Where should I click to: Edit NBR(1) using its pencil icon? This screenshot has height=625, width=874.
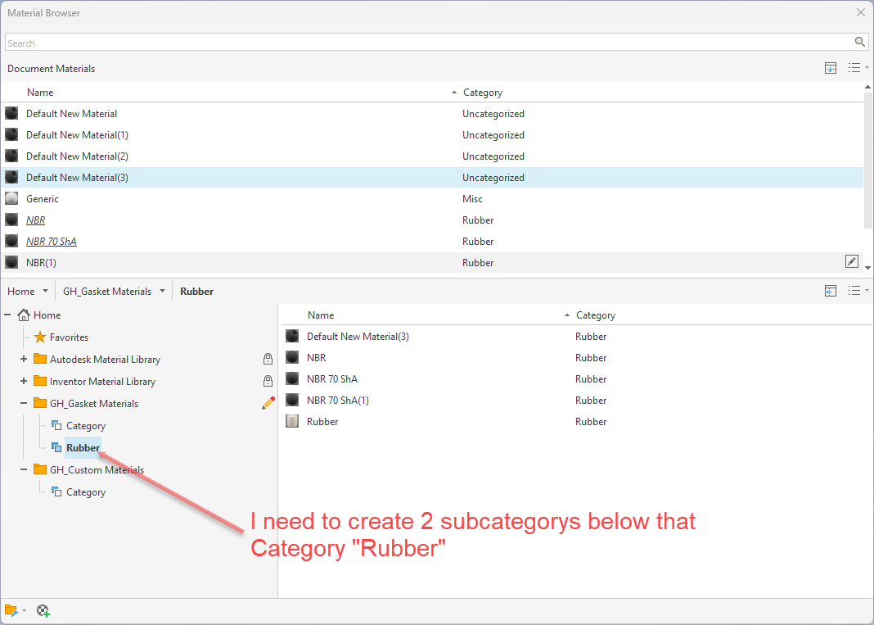pyautogui.click(x=851, y=260)
